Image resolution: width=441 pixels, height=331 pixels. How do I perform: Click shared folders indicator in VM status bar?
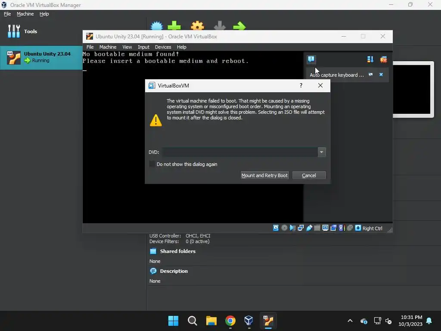pos(317,228)
